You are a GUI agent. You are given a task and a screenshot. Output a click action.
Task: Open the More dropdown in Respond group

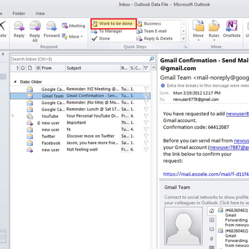[72, 36]
